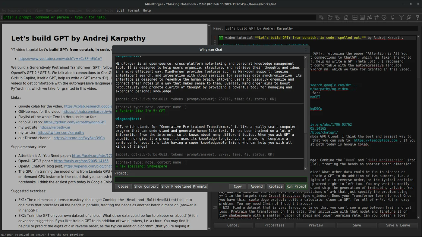
Task: Click the Wingman Prompt input field
Action: [x=211, y=180]
